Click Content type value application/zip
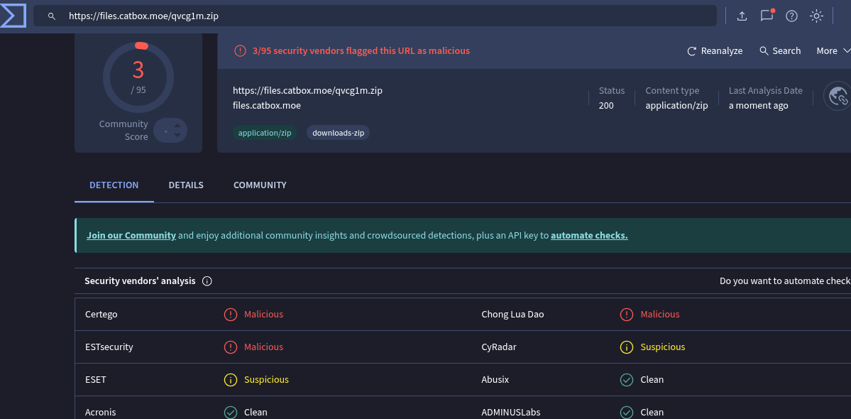This screenshot has width=851, height=419. coord(677,105)
